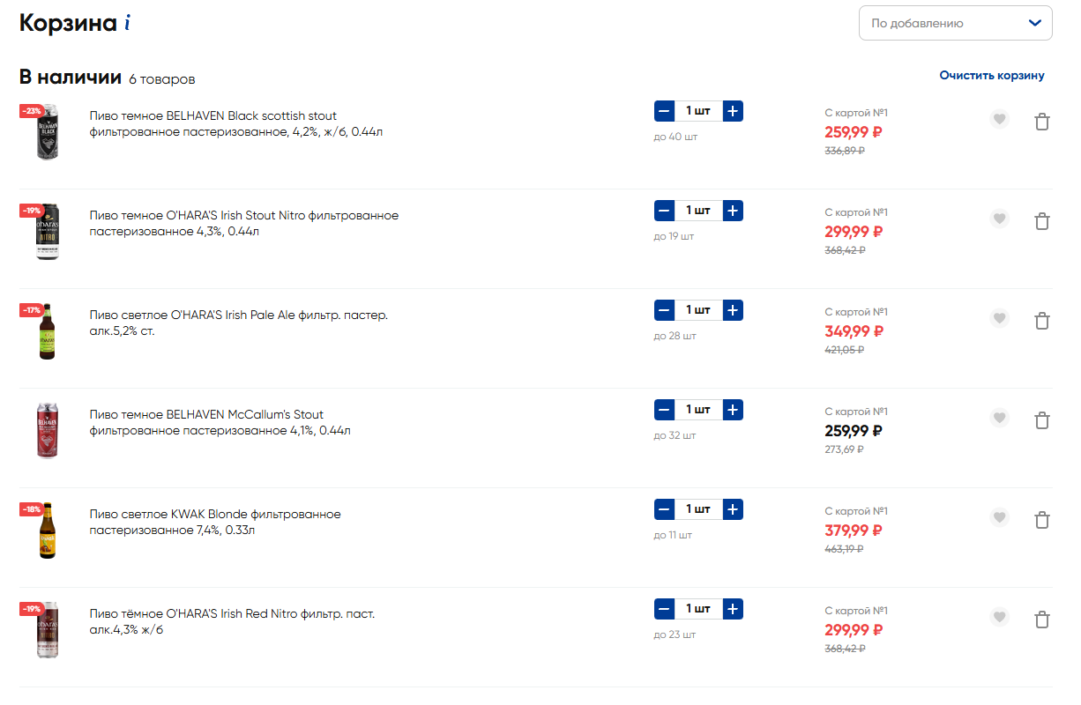Trash the O'HARA'S Irish Pale Ale item
This screenshot has width=1081, height=705.
tap(1041, 321)
